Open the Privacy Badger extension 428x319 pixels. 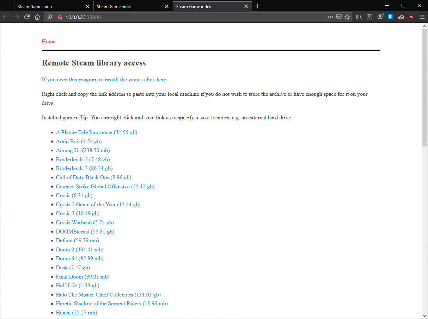401,17
